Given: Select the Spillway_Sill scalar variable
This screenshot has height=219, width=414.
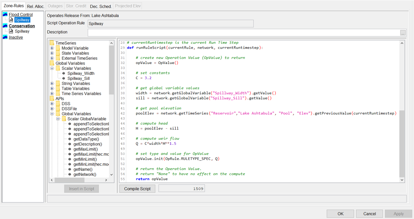Looking at the screenshot, I should pos(78,79).
